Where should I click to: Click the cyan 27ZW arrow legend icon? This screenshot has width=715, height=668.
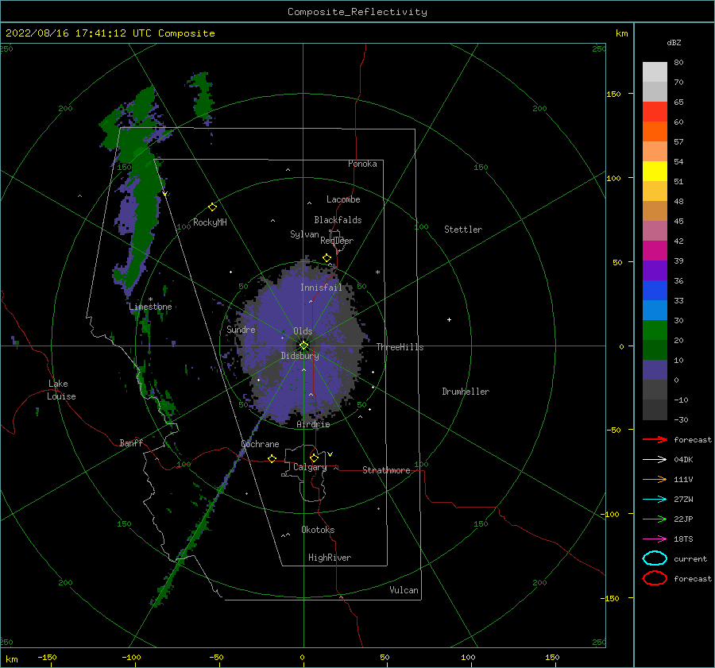(x=655, y=500)
